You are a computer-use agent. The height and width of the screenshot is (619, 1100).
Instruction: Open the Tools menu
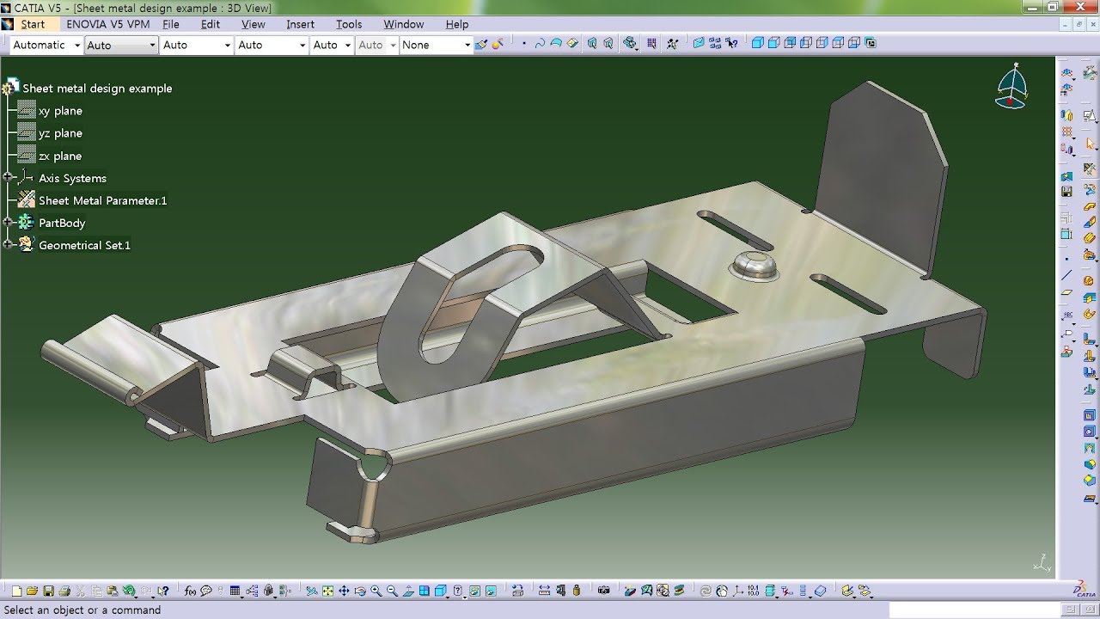point(348,24)
